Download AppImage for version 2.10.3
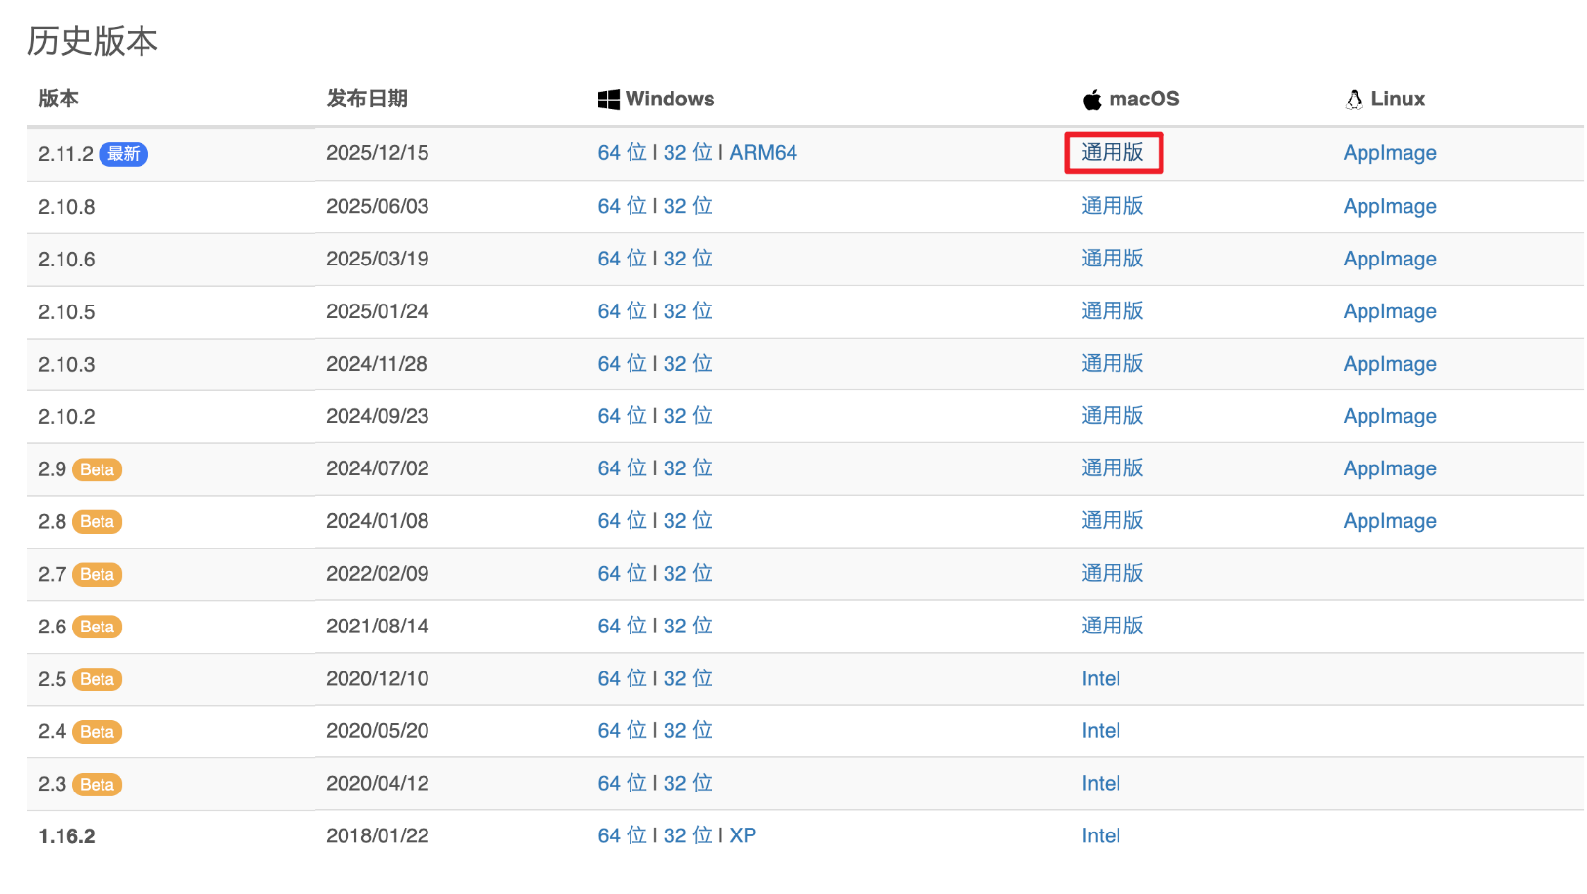The image size is (1587, 894). pos(1390,364)
